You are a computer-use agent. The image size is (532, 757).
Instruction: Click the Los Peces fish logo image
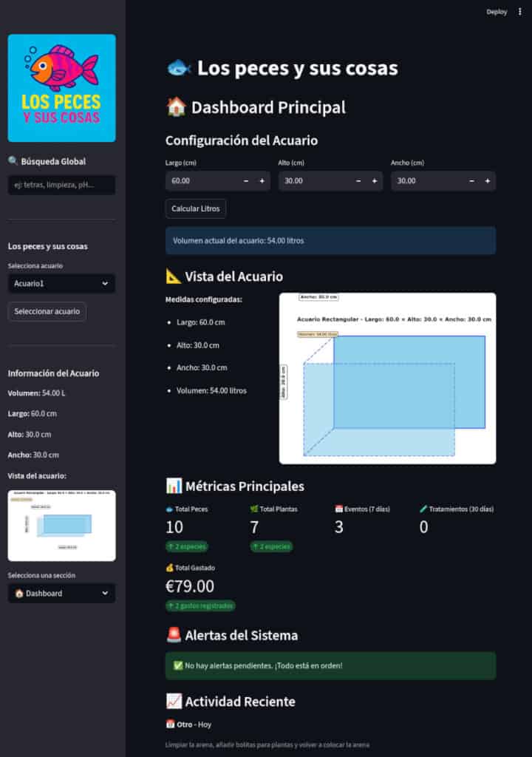pyautogui.click(x=61, y=88)
